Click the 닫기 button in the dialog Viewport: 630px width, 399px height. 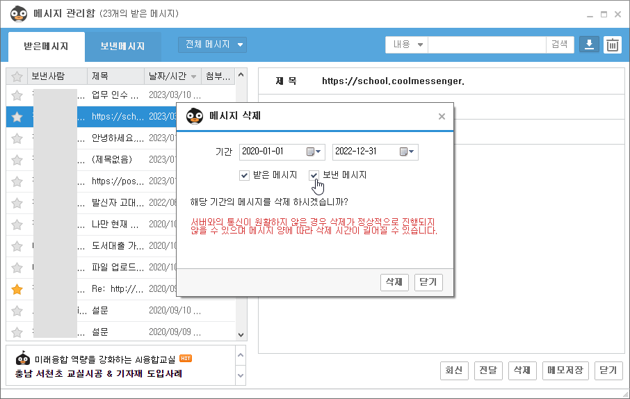(428, 282)
